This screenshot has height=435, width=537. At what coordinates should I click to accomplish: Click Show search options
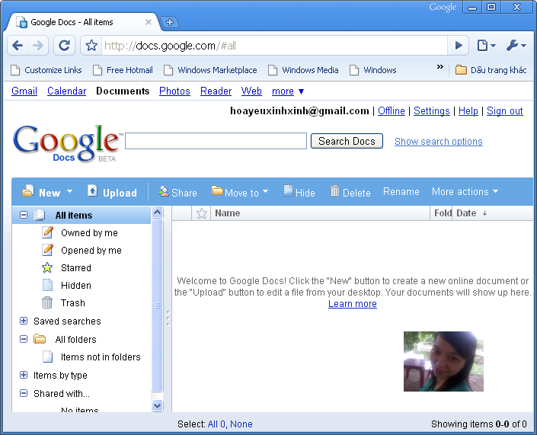439,142
